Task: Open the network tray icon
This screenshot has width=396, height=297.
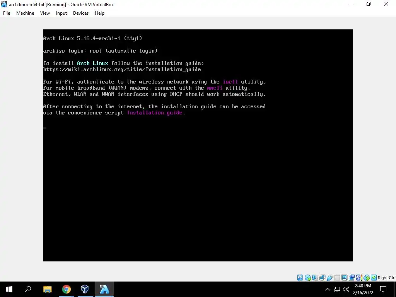Action: click(337, 289)
